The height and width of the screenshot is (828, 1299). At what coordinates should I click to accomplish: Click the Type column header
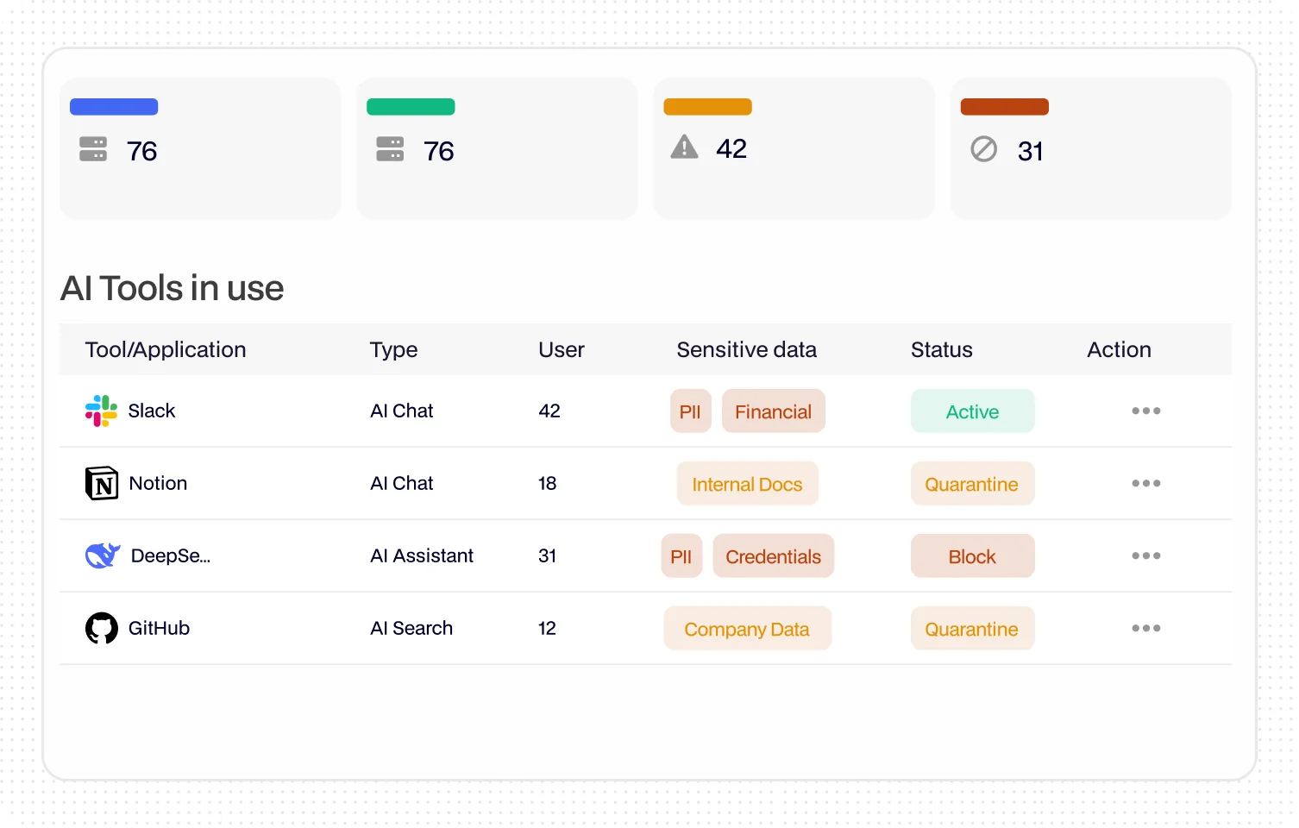[x=394, y=349]
